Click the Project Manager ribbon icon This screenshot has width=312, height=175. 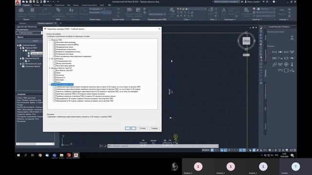[21, 10]
